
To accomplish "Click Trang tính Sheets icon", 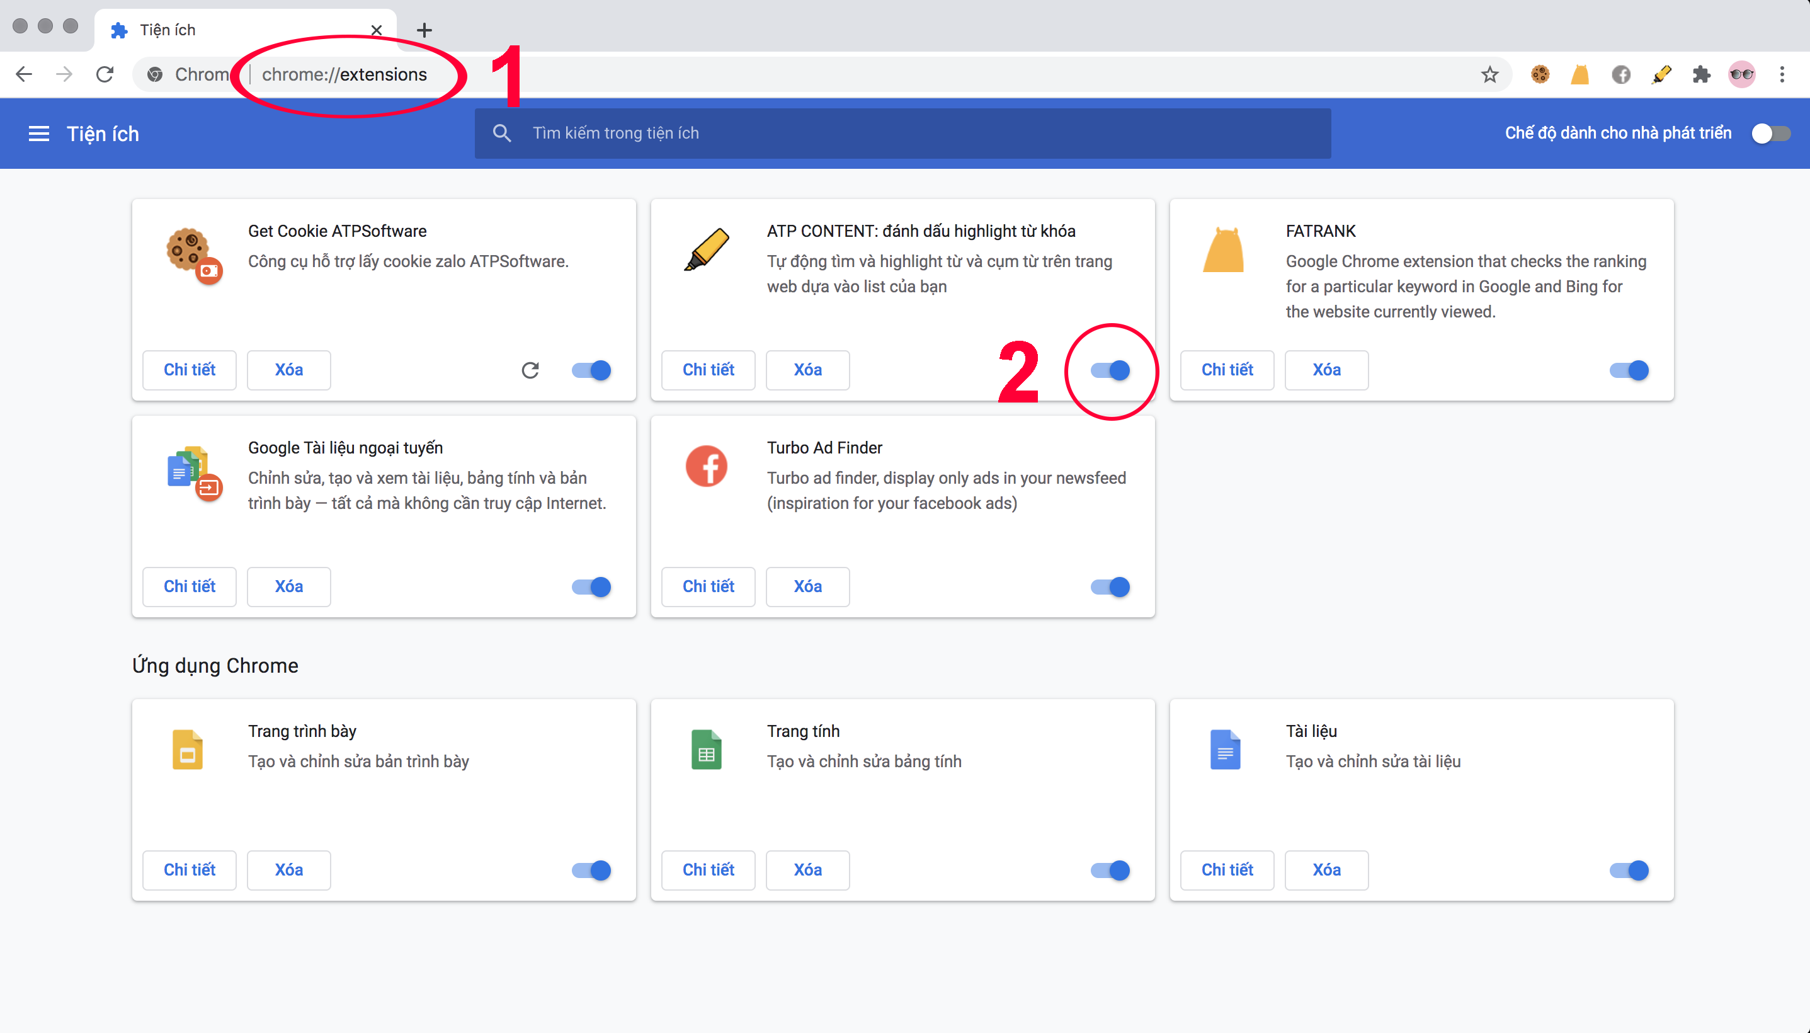I will point(707,749).
